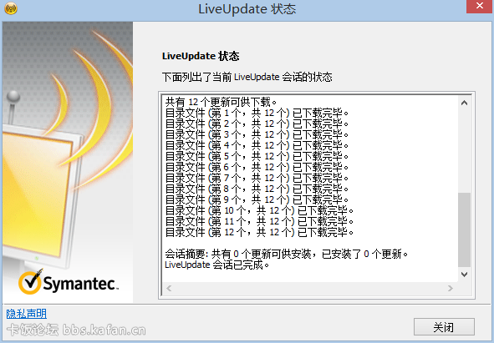Click the LiveUpdate title bar icon
Viewport: 494px width, 343px height.
pos(11,8)
